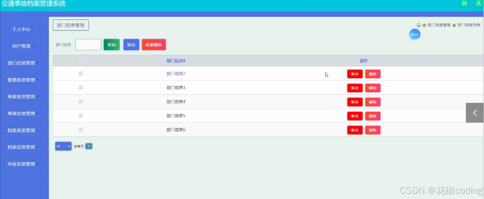The width and height of the screenshot is (484, 199).
Task: Toggle the select-all checkbox in table header
Action: [x=81, y=61]
